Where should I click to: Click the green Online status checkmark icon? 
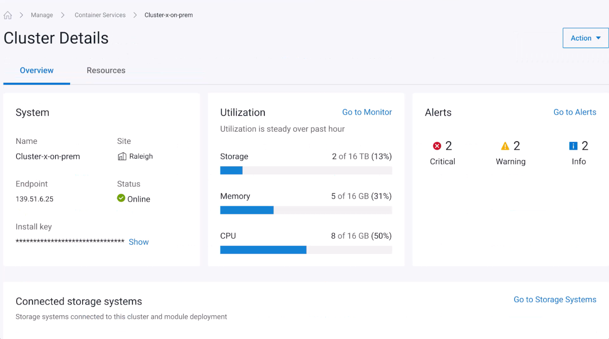click(121, 198)
